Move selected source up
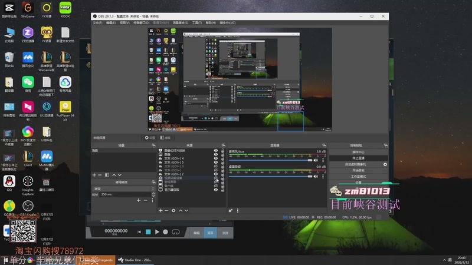 click(x=181, y=211)
